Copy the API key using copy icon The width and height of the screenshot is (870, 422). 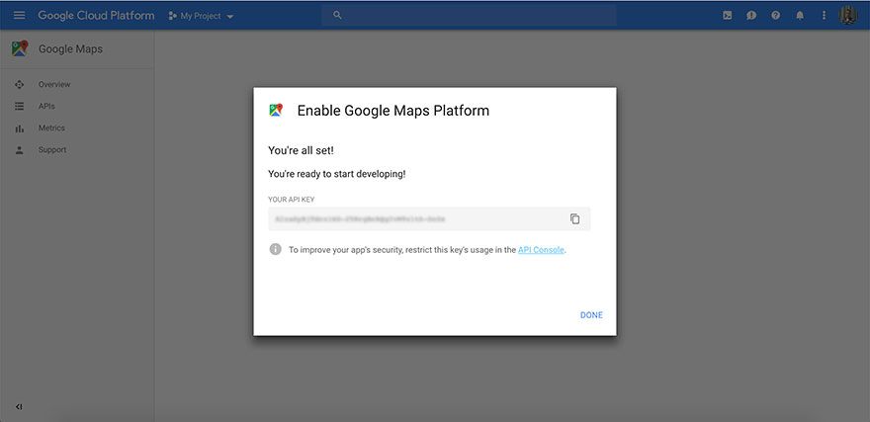point(574,218)
